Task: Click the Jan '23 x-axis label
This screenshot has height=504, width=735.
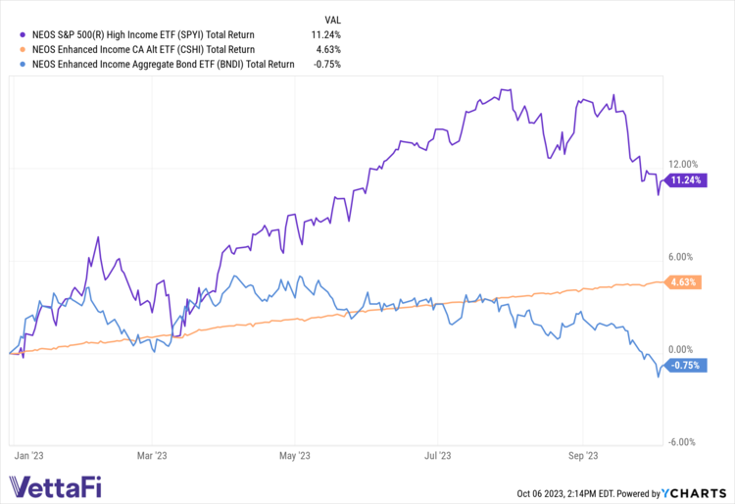Action: click(30, 455)
